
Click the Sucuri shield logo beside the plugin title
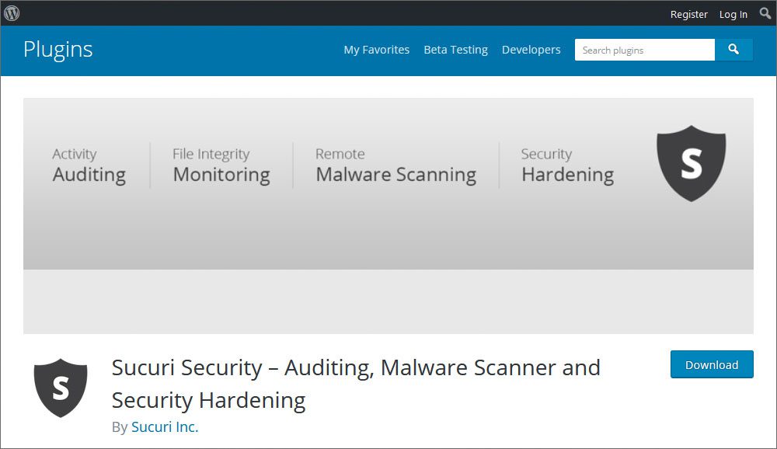61,388
